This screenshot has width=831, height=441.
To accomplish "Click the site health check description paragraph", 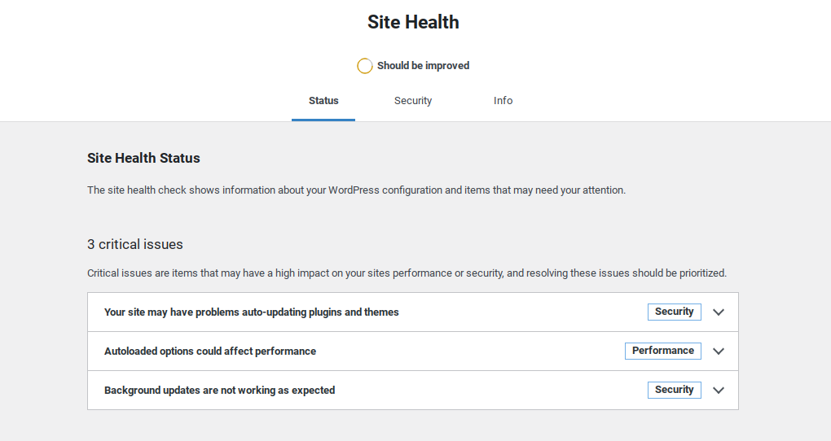I will coord(356,190).
